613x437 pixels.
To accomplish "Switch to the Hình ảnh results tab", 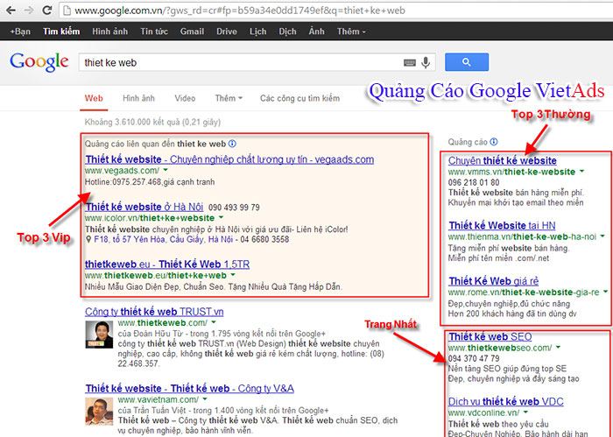I will coord(138,98).
